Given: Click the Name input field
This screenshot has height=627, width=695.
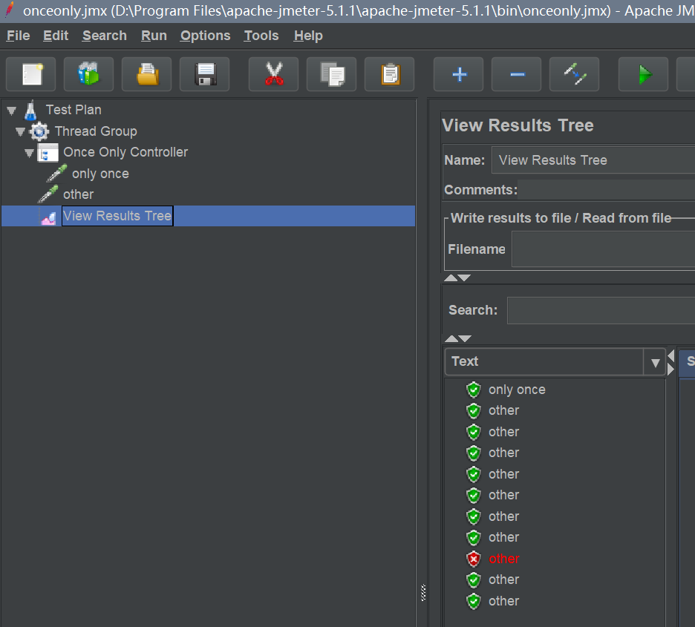Looking at the screenshot, I should click(x=593, y=160).
